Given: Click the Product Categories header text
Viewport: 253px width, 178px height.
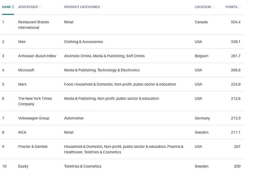Looking at the screenshot, I should pyautogui.click(x=82, y=7).
